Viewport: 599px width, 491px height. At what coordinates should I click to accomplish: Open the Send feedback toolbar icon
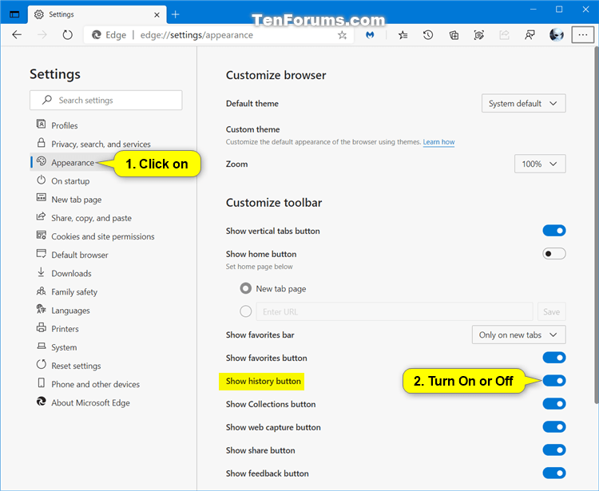[x=530, y=35]
